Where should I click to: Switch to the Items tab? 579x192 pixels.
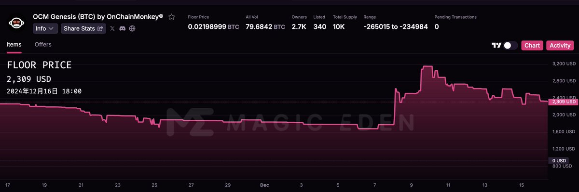[14, 44]
